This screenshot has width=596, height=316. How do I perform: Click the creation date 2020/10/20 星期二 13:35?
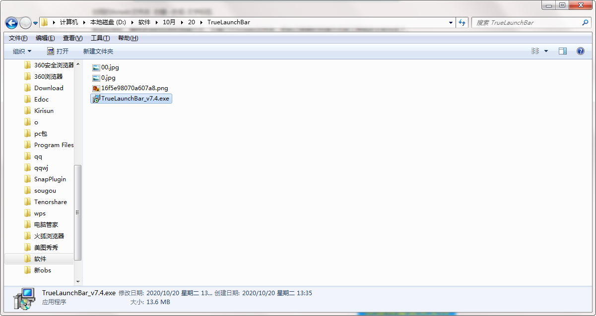pyautogui.click(x=277, y=293)
